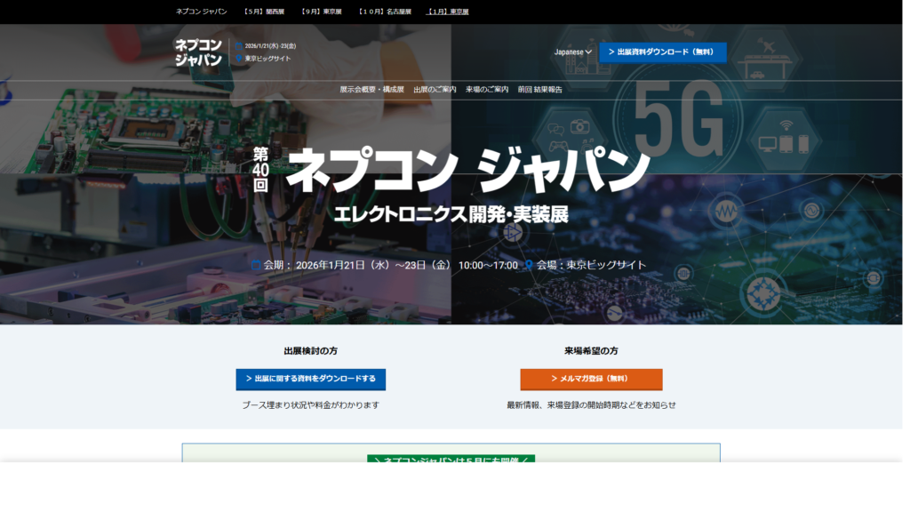Image resolution: width=910 pixels, height=512 pixels.
Task: Click 出展資料ダウンロード（無料） button in header
Action: coord(663,52)
